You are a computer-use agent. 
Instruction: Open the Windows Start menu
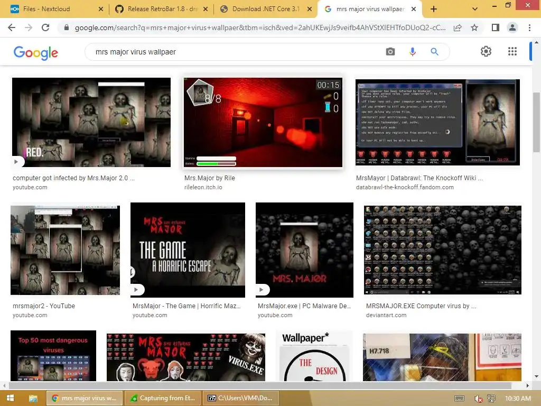coord(10,398)
